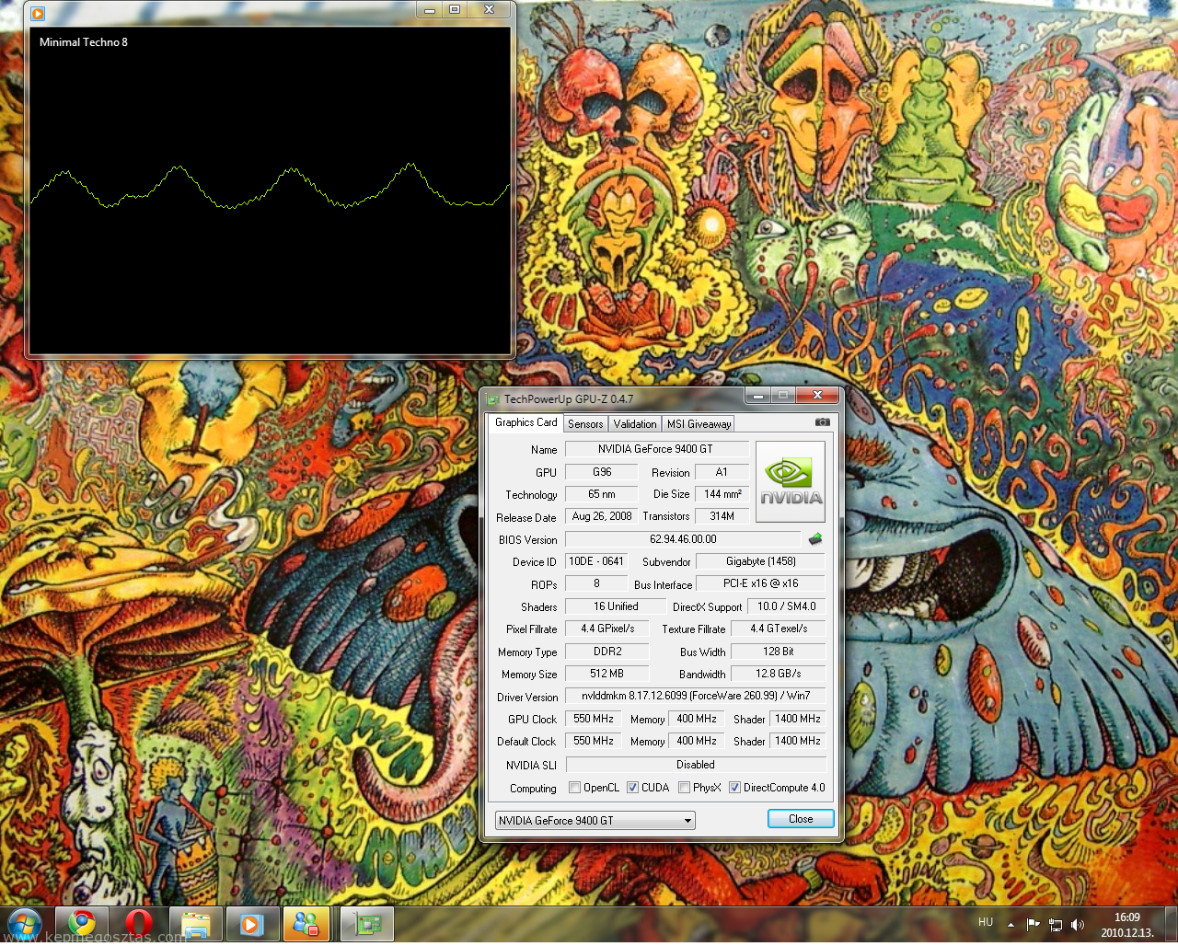The height and width of the screenshot is (946, 1178).
Task: Show hidden system tray icons
Action: pos(1011,925)
